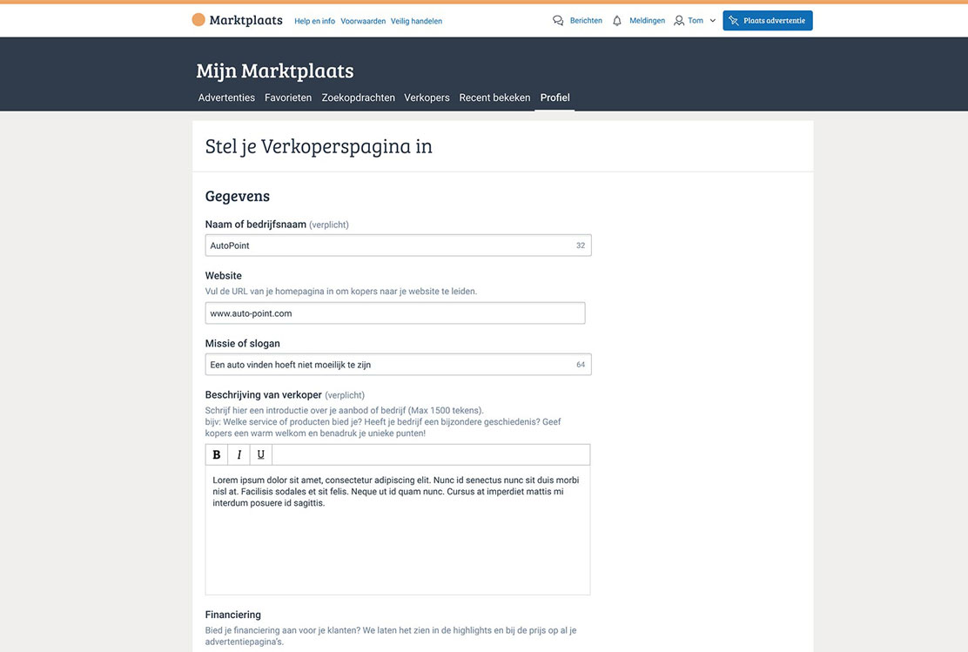Open the Advertenties tab
This screenshot has height=652, width=968.
coord(226,97)
